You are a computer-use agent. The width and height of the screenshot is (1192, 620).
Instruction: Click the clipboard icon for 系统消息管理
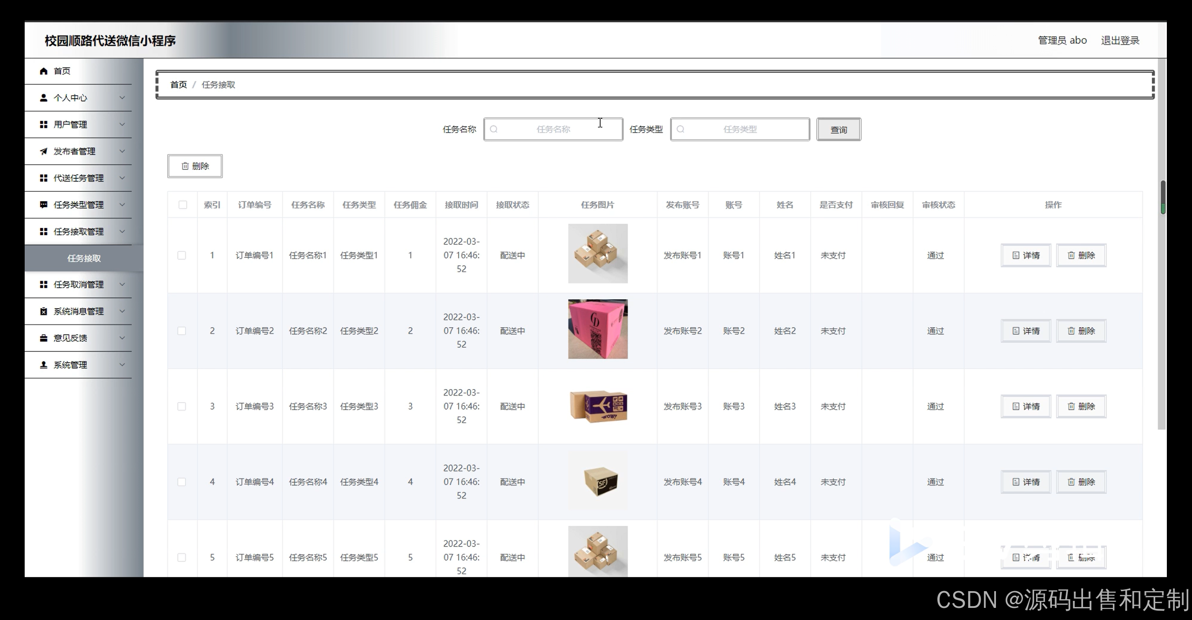point(44,311)
